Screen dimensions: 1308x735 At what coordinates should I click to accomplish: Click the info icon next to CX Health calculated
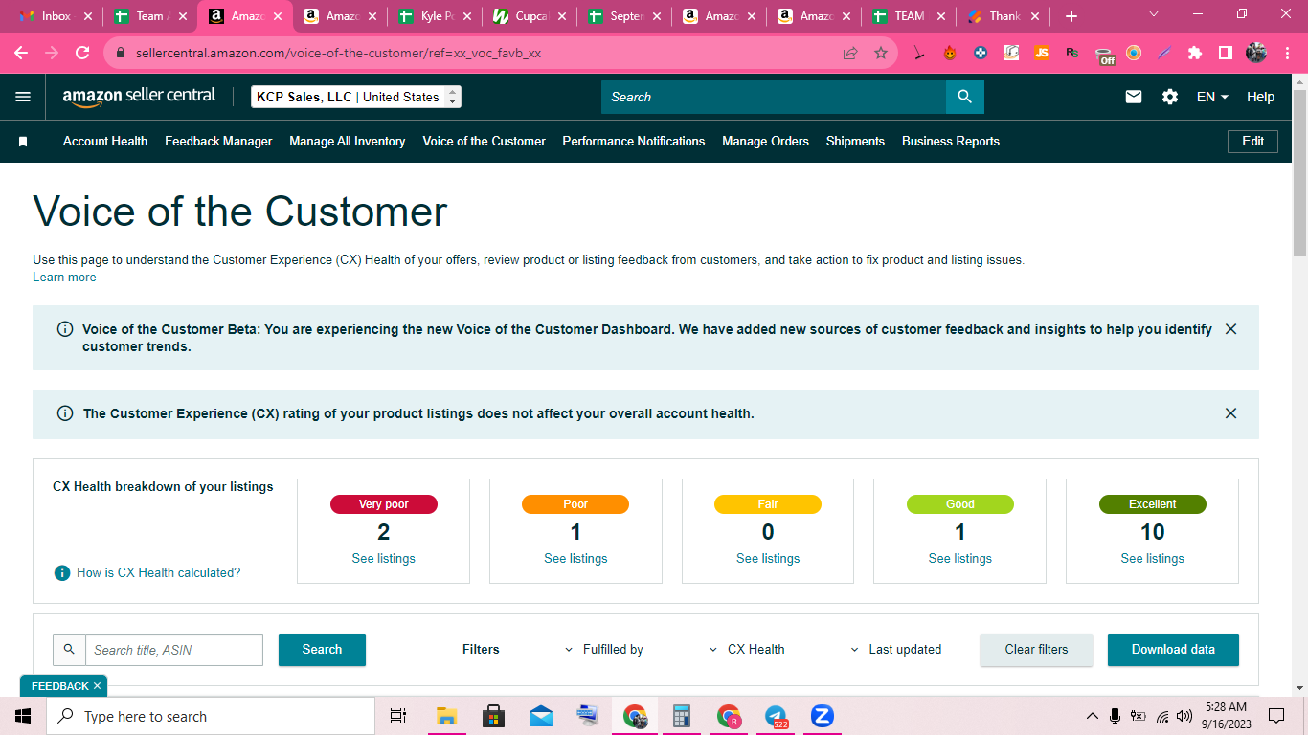62,572
